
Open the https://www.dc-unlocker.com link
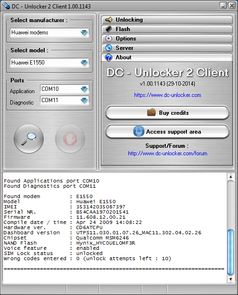click(167, 95)
